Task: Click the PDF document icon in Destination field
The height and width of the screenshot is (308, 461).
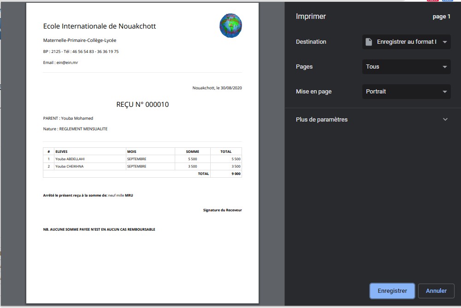Action: tap(369, 42)
